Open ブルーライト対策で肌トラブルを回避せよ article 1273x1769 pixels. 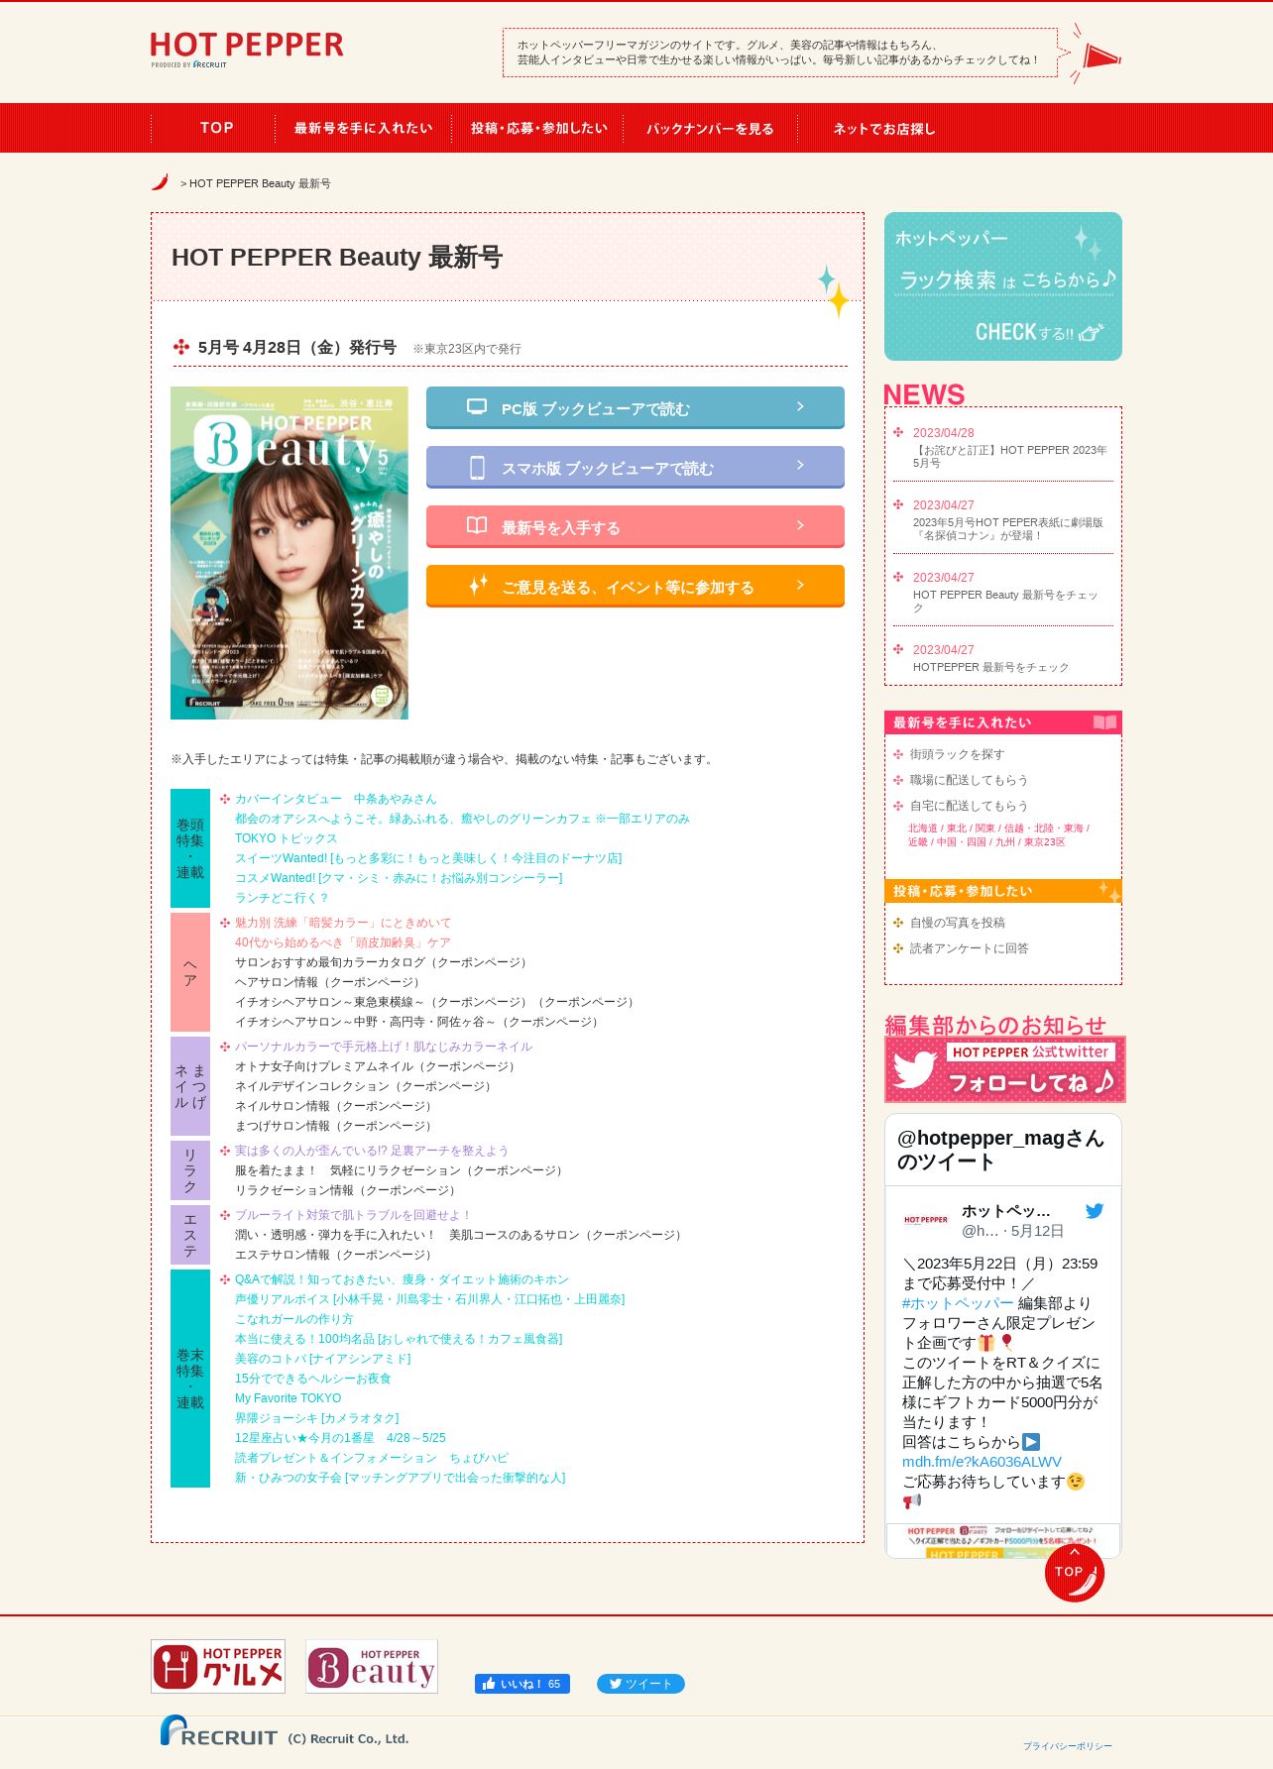(x=353, y=1215)
